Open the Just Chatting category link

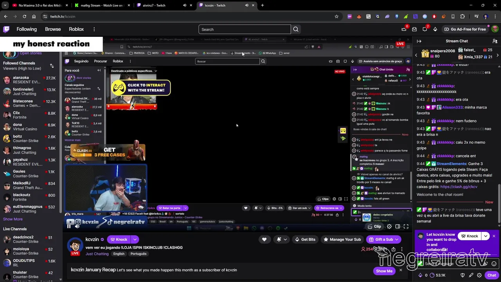(x=97, y=254)
